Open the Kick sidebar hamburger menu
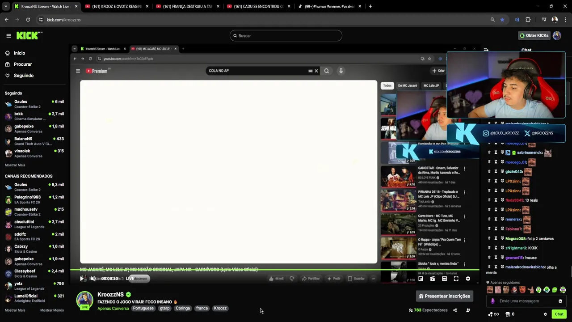This screenshot has width=572, height=322. tap(8, 36)
